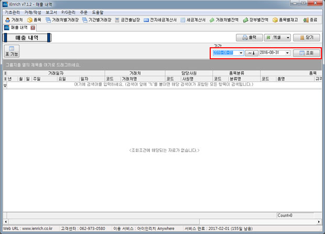Open 거래처별잔액 toolbar item
325x234 pixels.
click(223, 20)
